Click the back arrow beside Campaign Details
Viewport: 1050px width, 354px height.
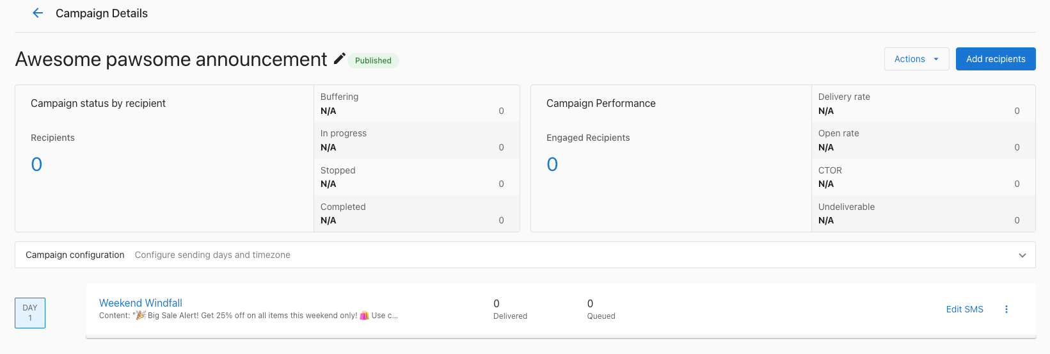pyautogui.click(x=38, y=13)
